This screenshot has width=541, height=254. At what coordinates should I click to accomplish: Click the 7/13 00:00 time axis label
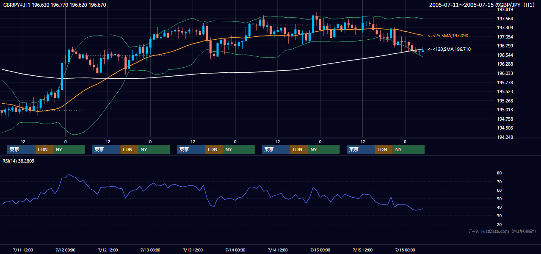150,250
